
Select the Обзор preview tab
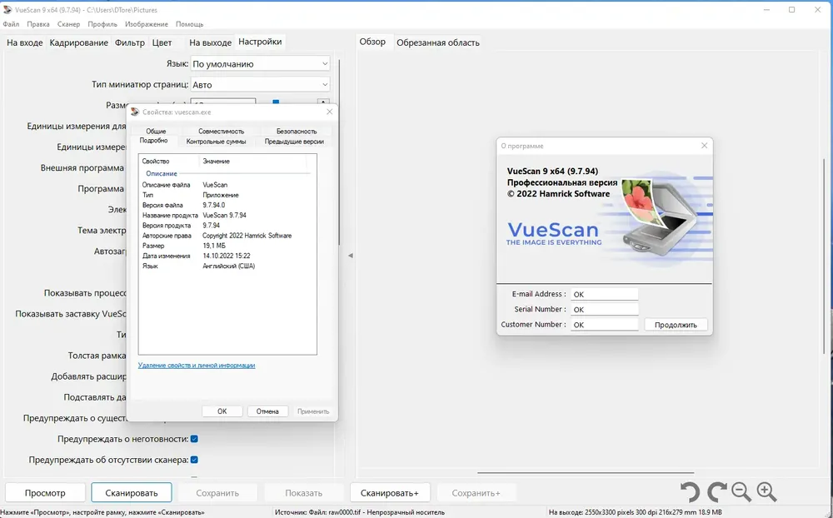(x=372, y=42)
